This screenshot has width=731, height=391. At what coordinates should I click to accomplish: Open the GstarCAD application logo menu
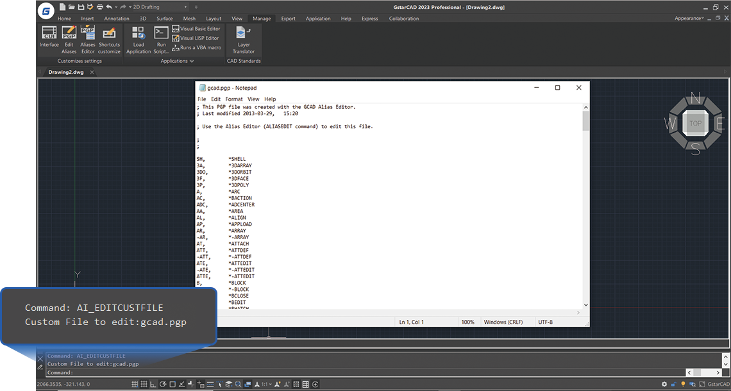[x=46, y=12]
